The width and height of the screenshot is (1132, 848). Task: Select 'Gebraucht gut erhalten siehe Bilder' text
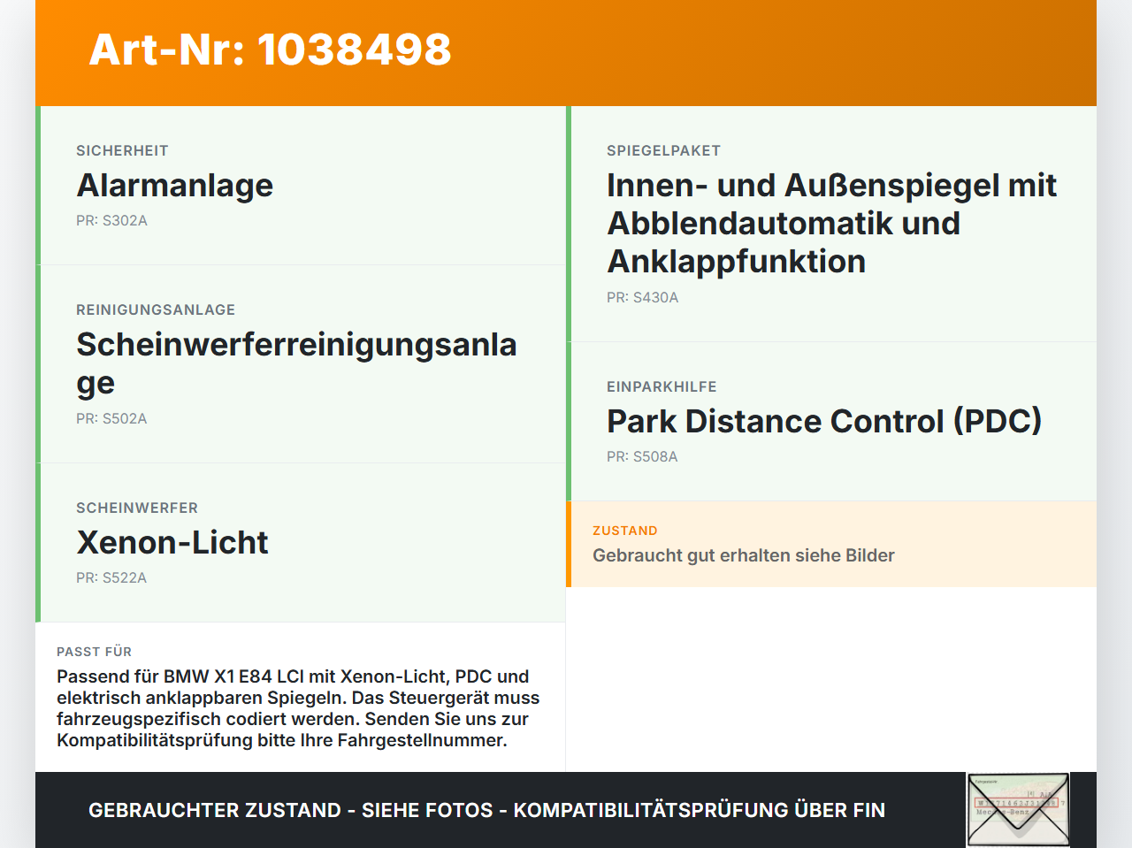[x=744, y=555]
